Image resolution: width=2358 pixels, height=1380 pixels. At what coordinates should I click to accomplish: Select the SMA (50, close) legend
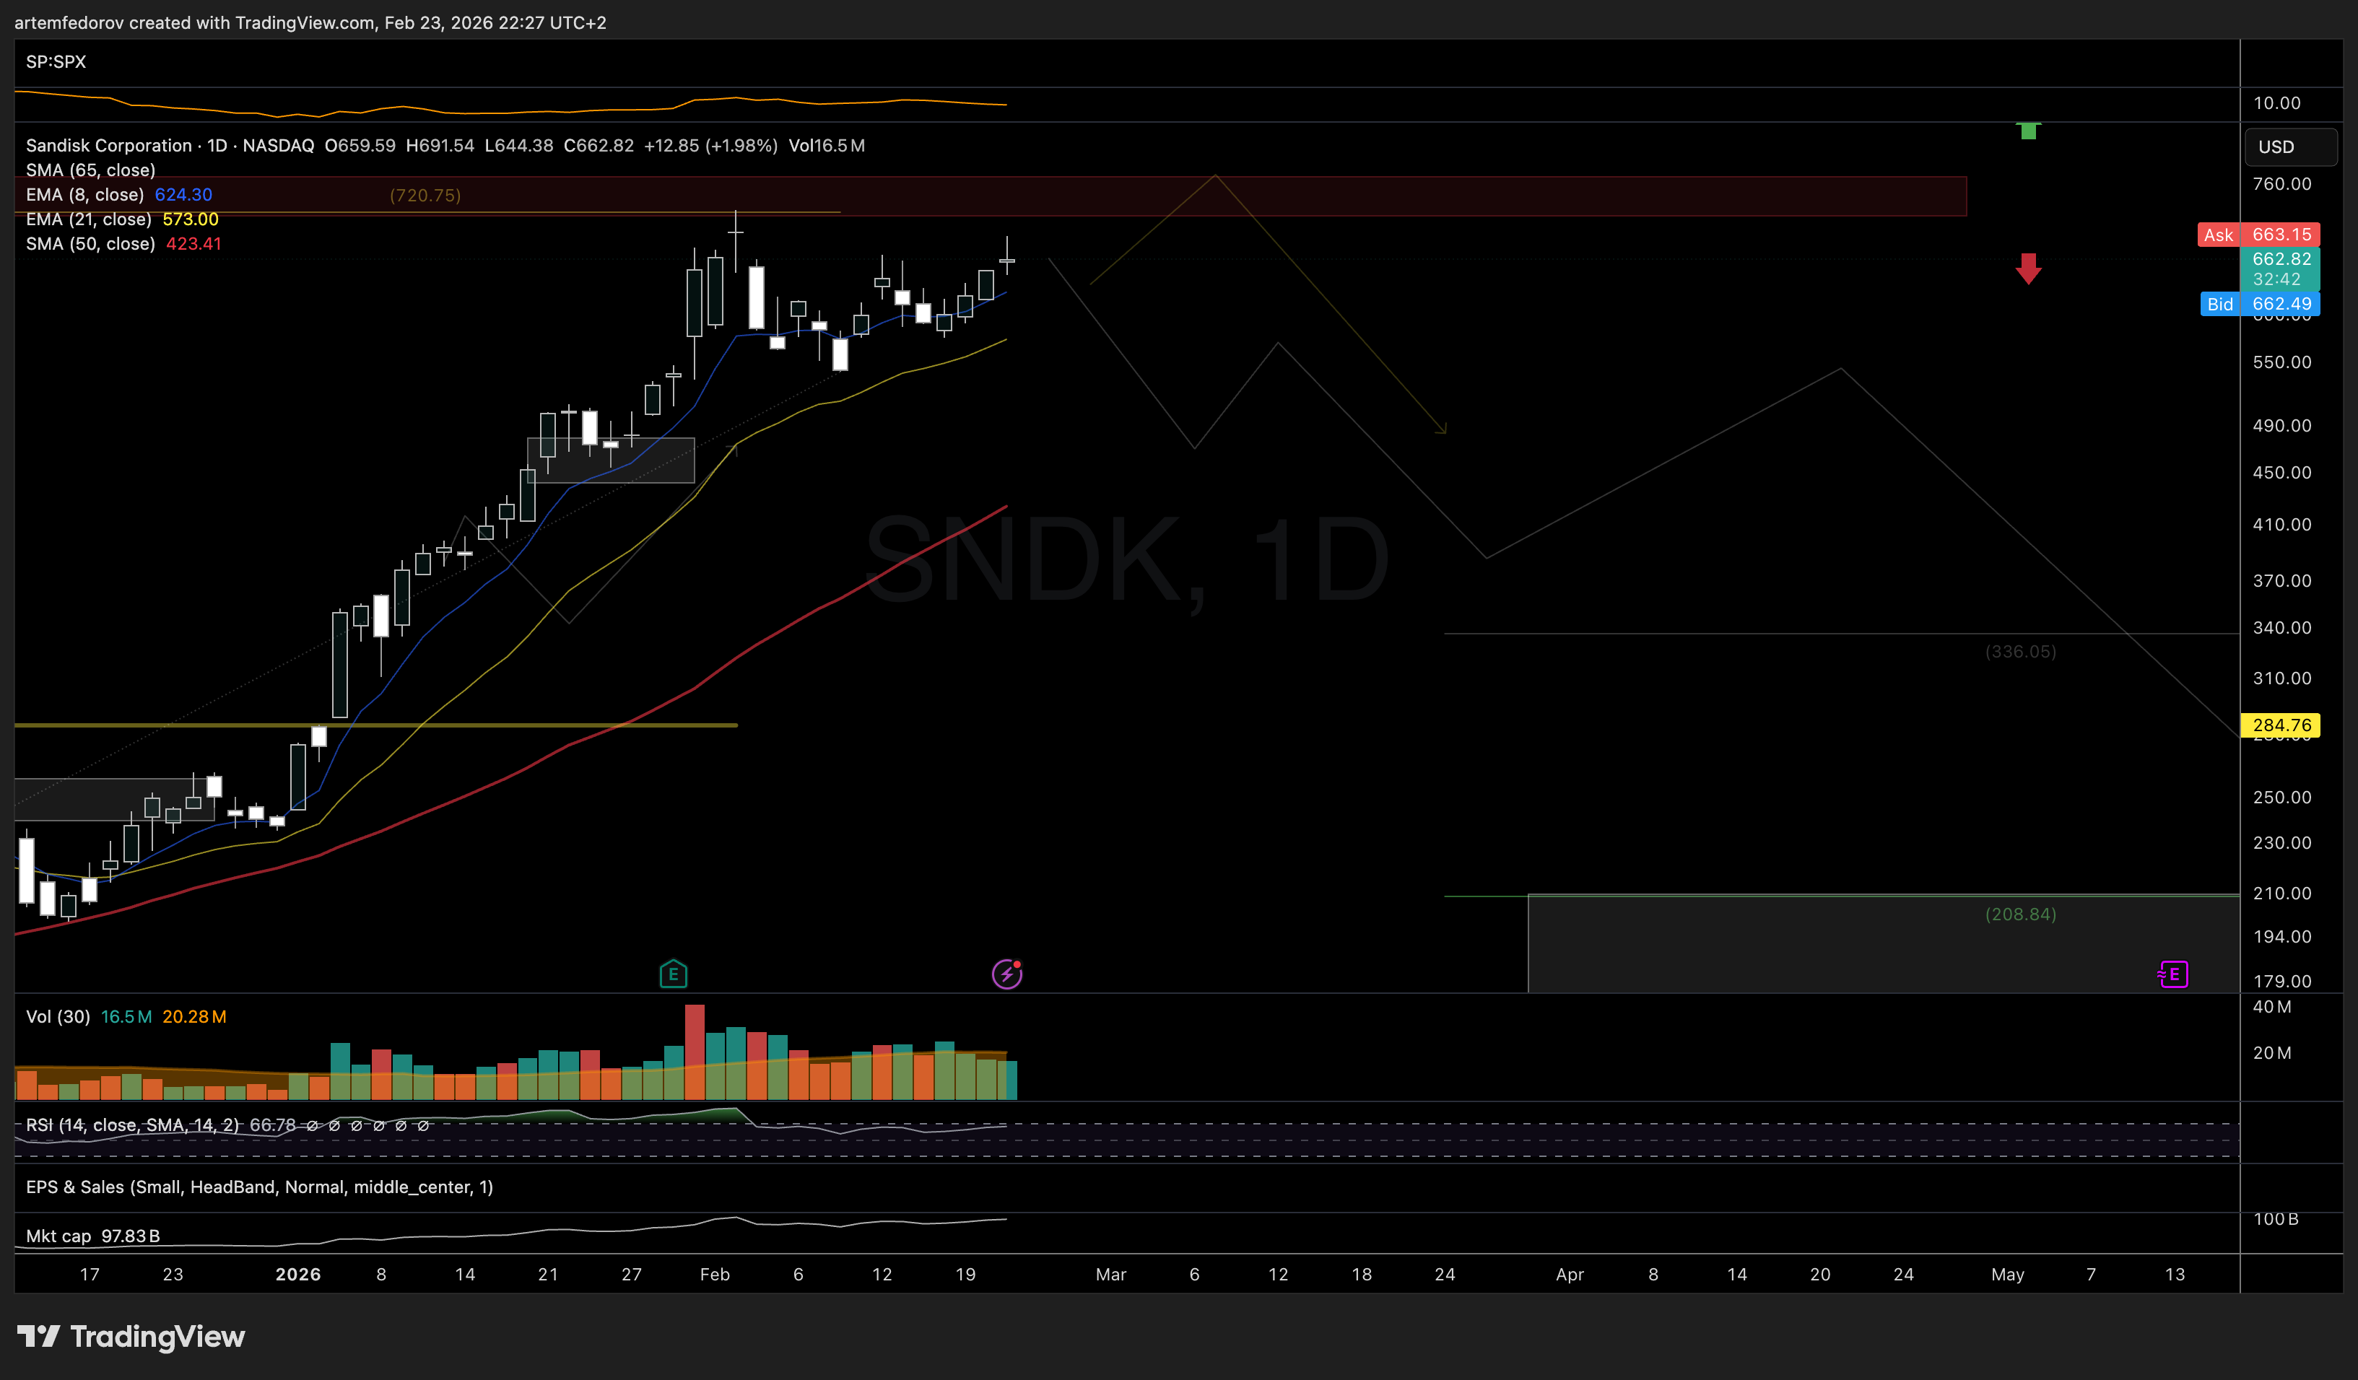[123, 243]
